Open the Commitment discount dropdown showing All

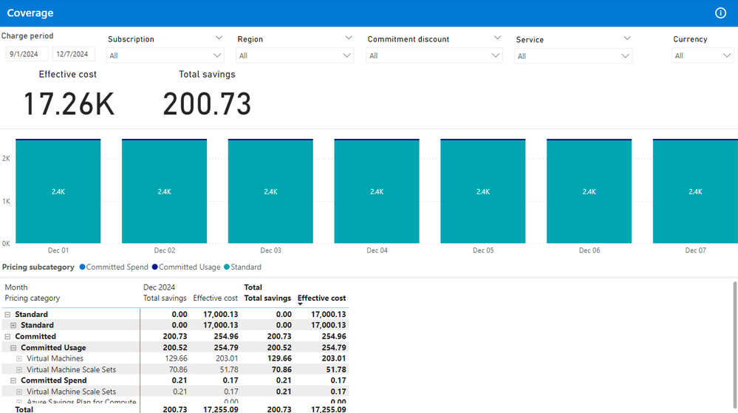coord(434,55)
